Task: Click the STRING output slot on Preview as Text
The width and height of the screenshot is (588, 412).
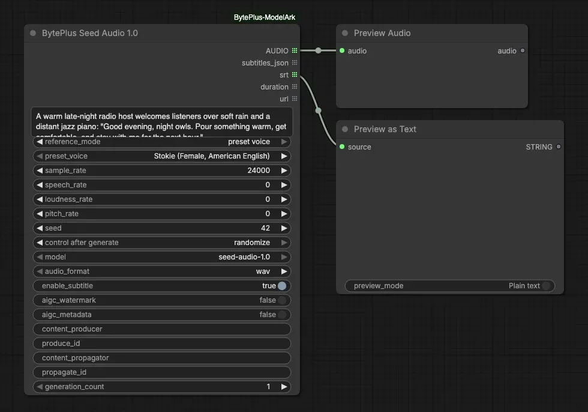Action: click(x=559, y=147)
